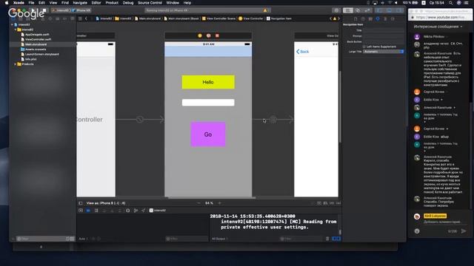The image size is (474, 266).
Task: Click the white text field on canvas
Action: (208, 103)
